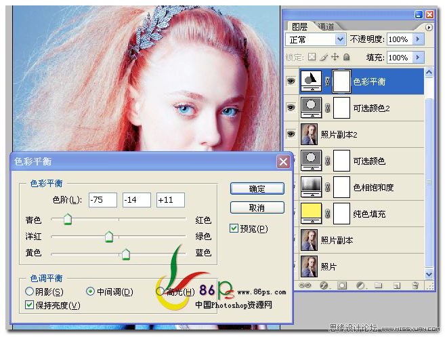This screenshot has width=447, height=339.
Task: Create new adjustment layer icon
Action: [x=360, y=285]
